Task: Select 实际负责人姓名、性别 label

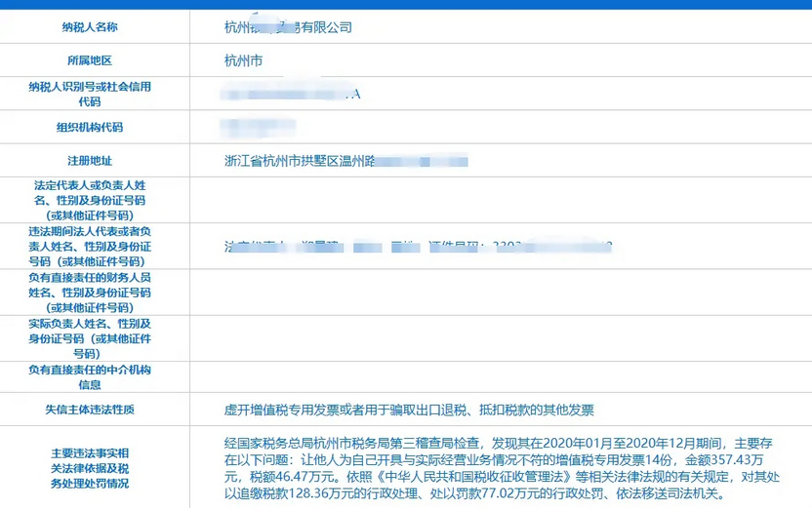Action: point(90,338)
